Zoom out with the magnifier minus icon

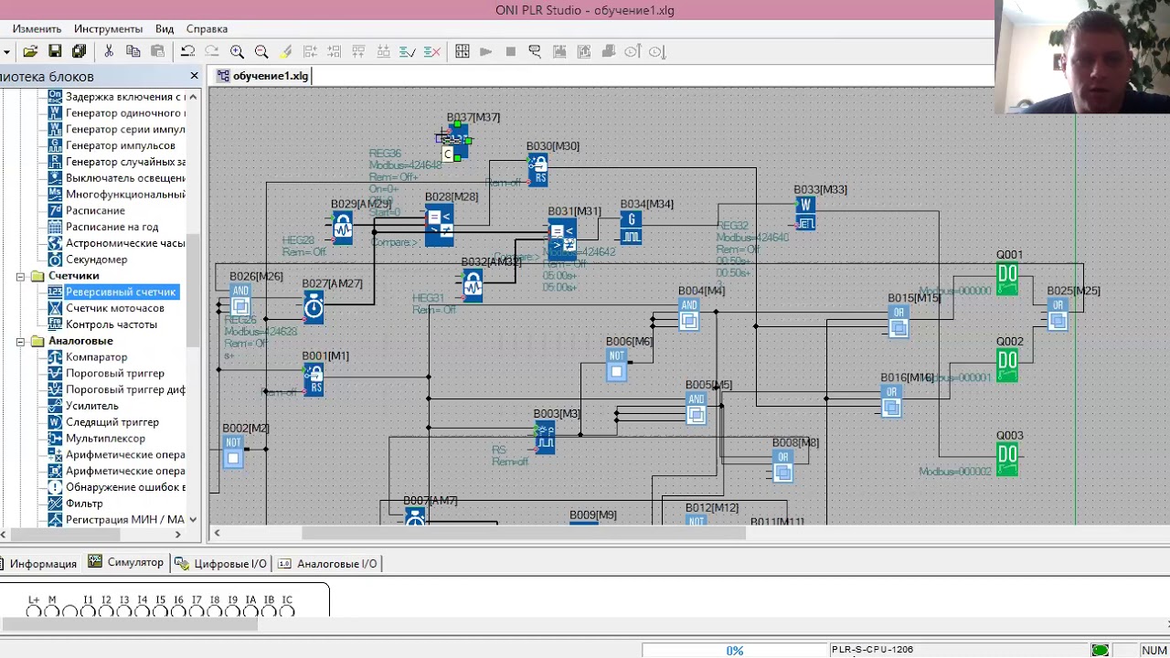[261, 52]
